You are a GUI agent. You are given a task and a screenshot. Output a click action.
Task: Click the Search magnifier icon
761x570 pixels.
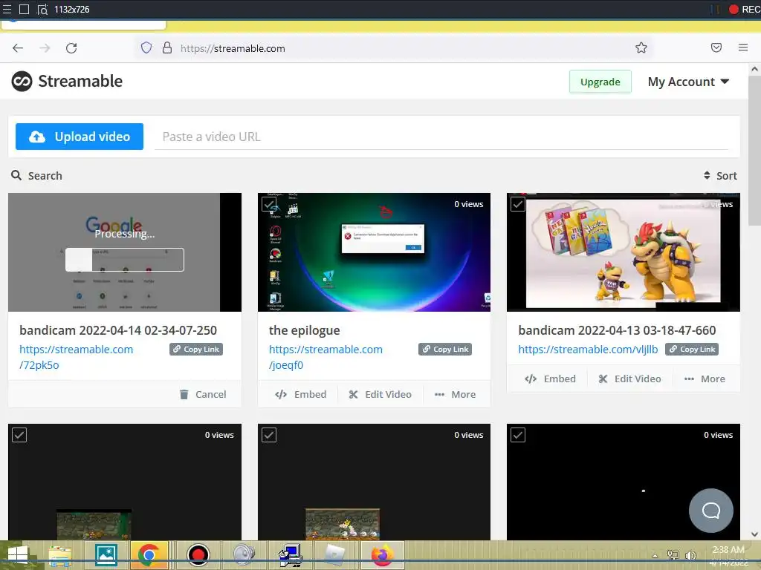coord(16,175)
